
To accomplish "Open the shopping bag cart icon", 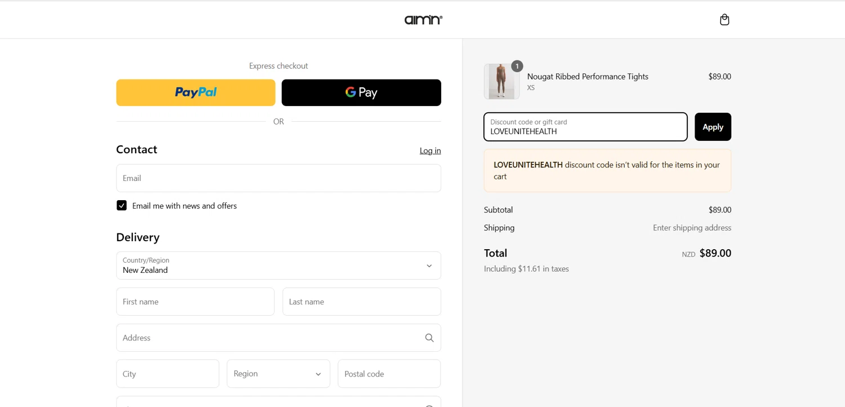I will point(724,20).
